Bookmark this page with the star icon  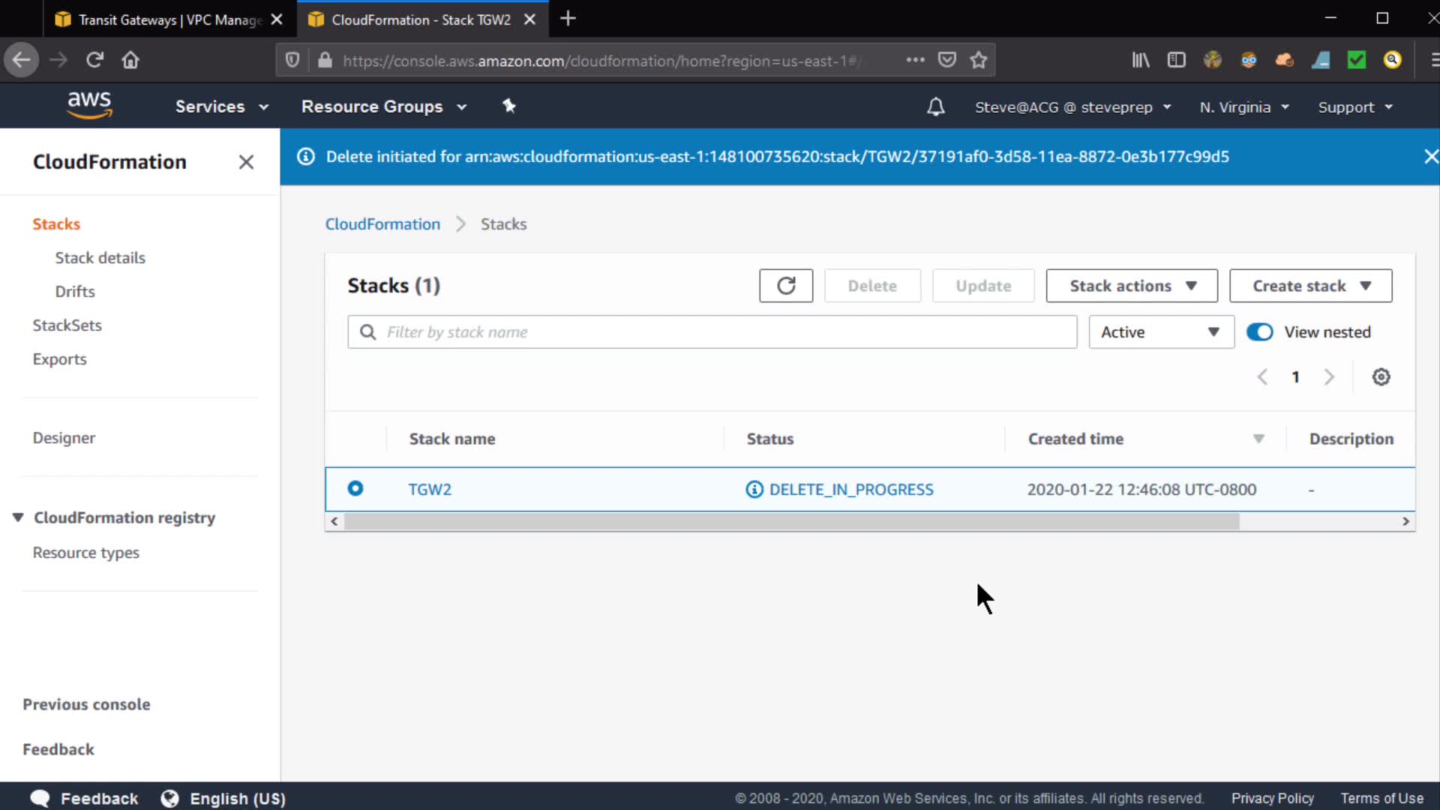pyautogui.click(x=978, y=60)
